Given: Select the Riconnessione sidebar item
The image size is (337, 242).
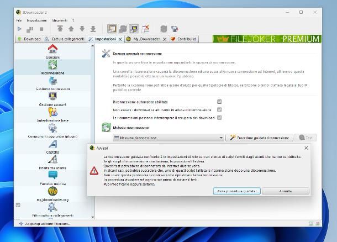Looking at the screenshot, I should point(52,67).
